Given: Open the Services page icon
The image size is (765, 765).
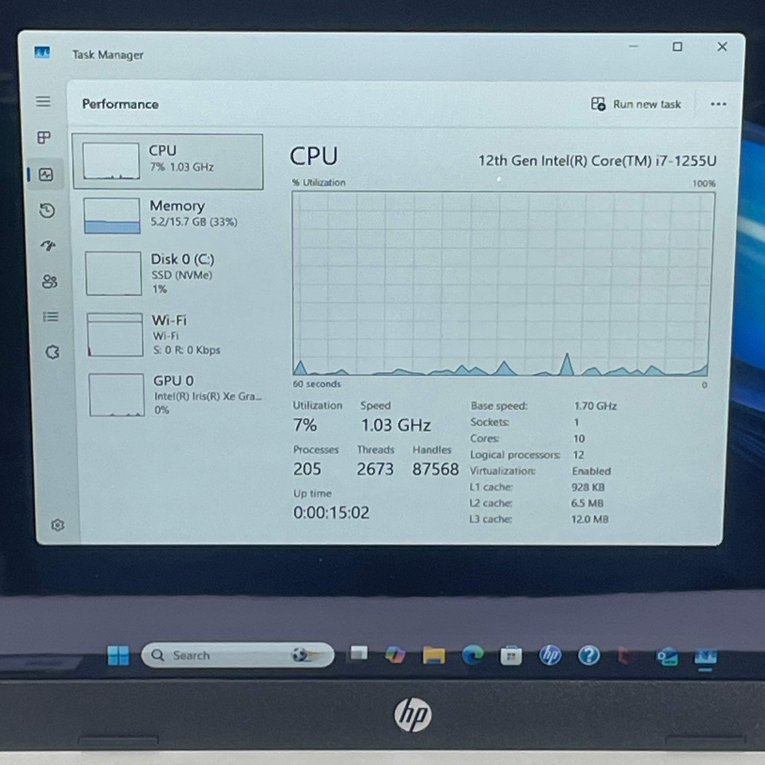Looking at the screenshot, I should pyautogui.click(x=53, y=352).
